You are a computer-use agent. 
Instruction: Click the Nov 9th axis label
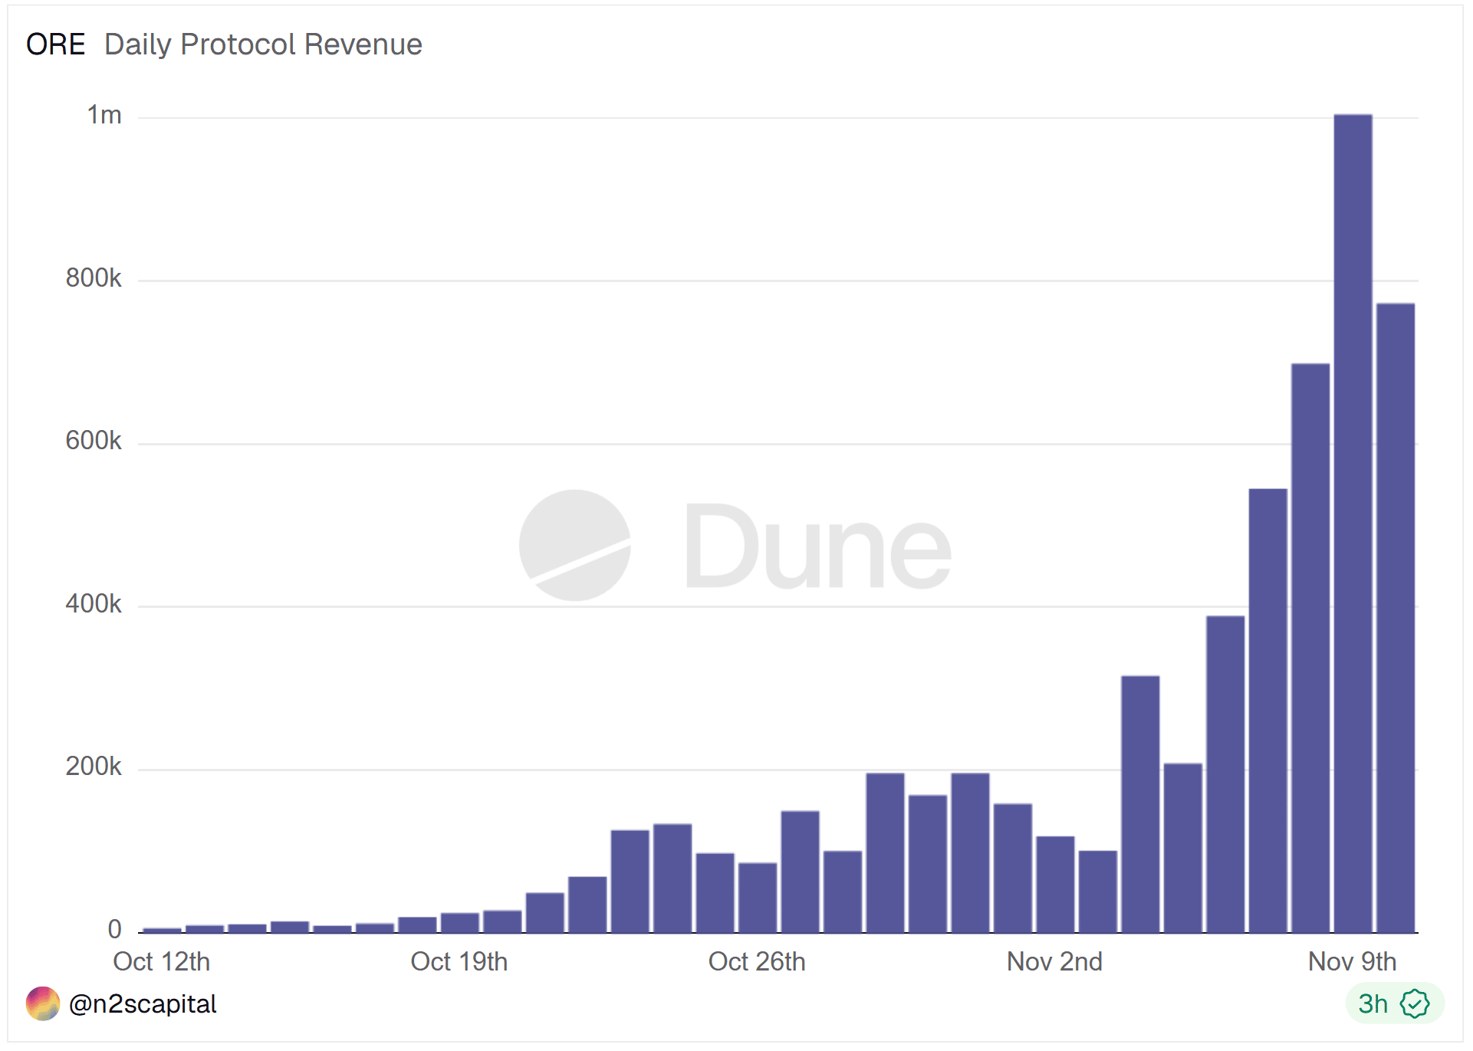[1351, 961]
